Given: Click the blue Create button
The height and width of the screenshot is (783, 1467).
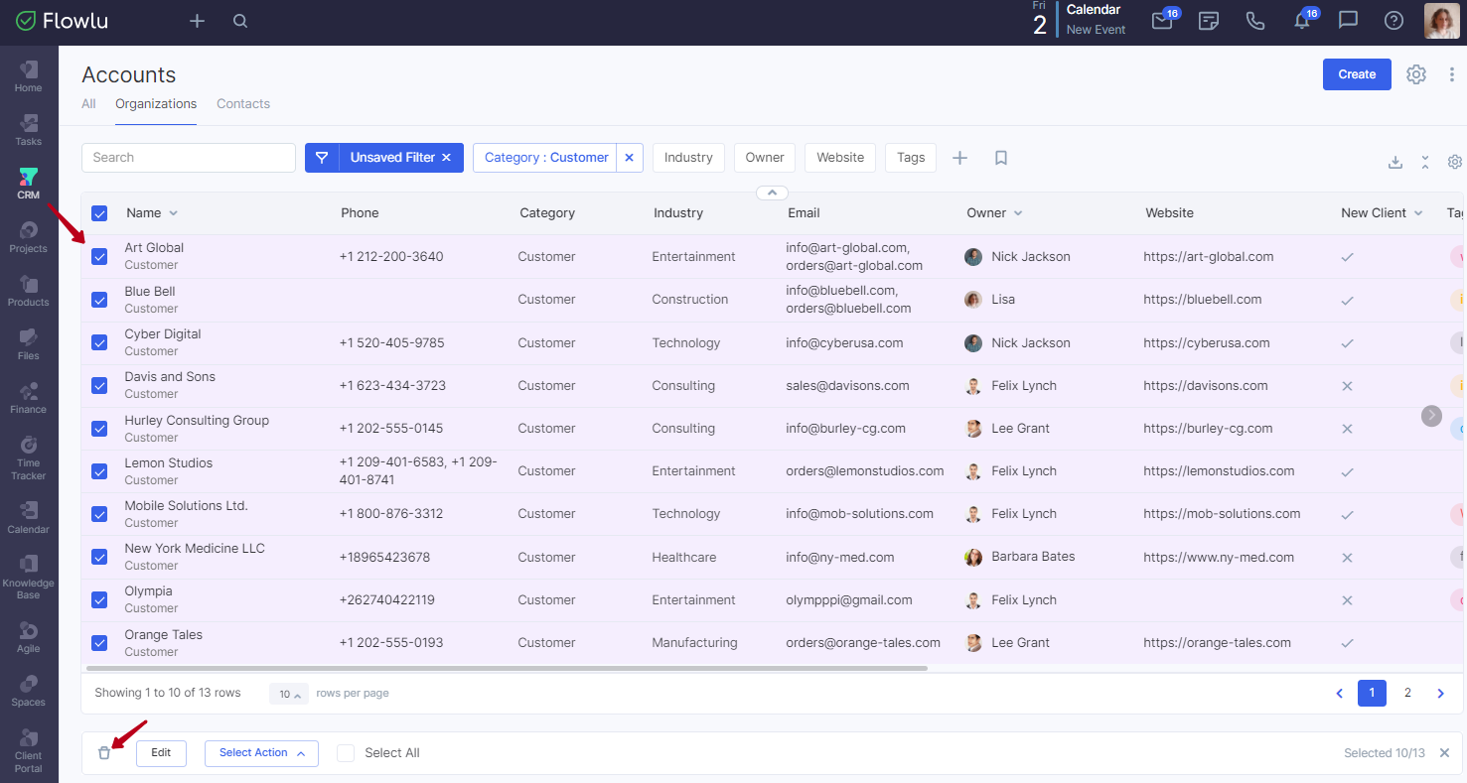Looking at the screenshot, I should pos(1357,74).
